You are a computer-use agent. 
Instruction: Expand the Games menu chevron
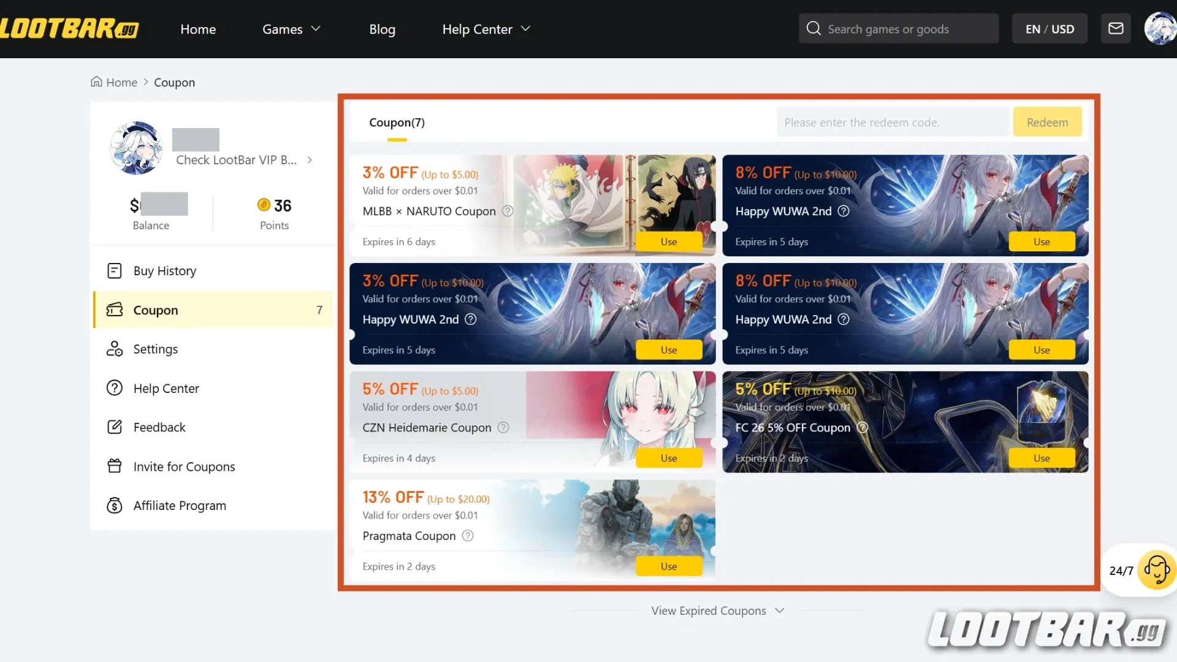(316, 29)
